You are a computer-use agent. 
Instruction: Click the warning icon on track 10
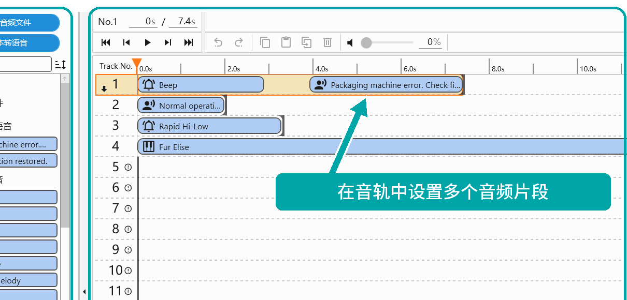point(128,271)
